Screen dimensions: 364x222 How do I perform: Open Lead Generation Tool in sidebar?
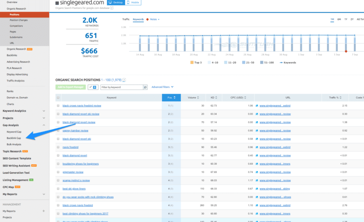pos(16,173)
